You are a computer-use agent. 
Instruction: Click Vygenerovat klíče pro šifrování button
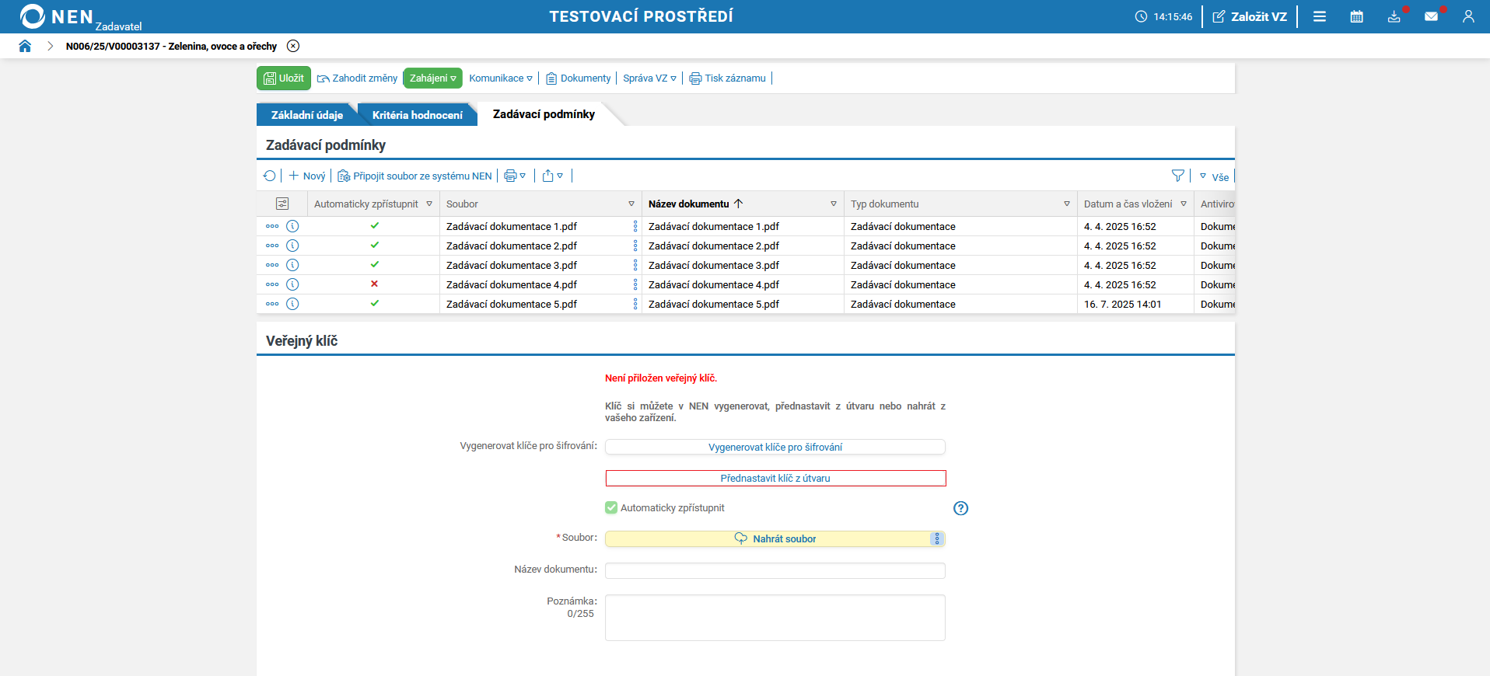coord(775,447)
